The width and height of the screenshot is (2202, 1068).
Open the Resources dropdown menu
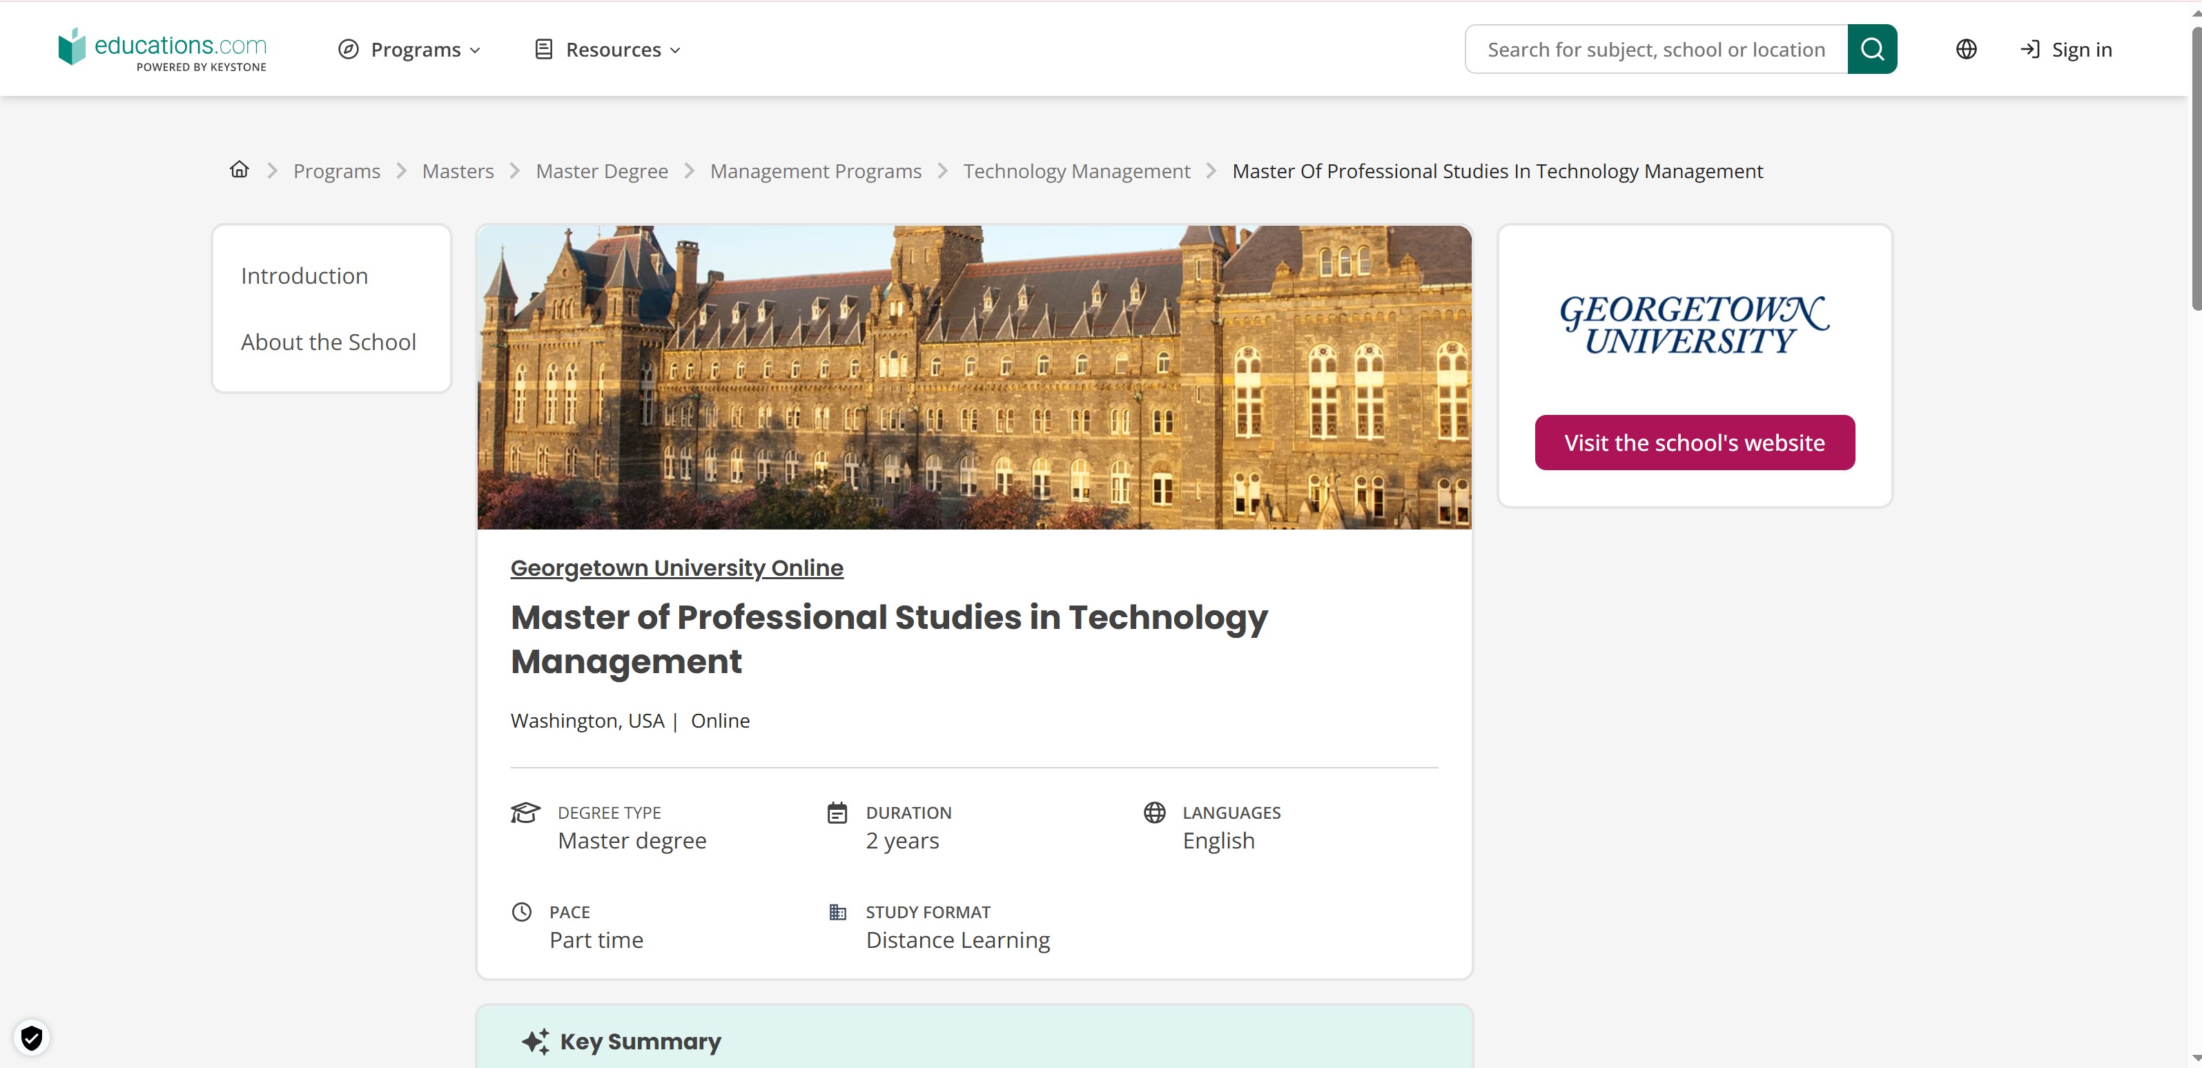607,50
